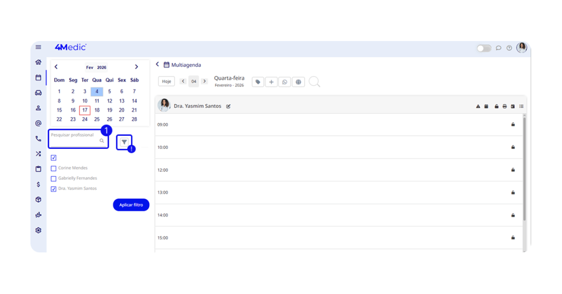Open the phone icon in left sidebar
Viewport: 562px width, 294px height.
pos(38,139)
